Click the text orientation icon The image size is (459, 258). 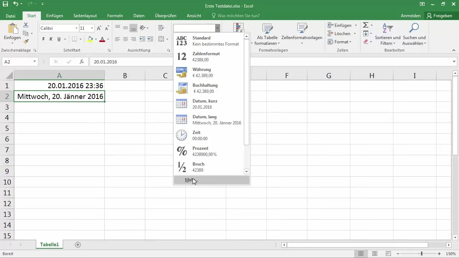[x=142, y=28]
